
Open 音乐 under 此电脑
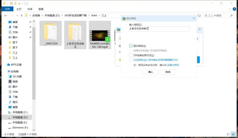point(15,102)
